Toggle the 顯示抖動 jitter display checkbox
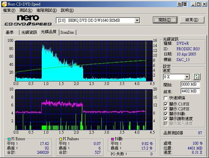Viewport: 209px width, 158px height. tap(166, 114)
